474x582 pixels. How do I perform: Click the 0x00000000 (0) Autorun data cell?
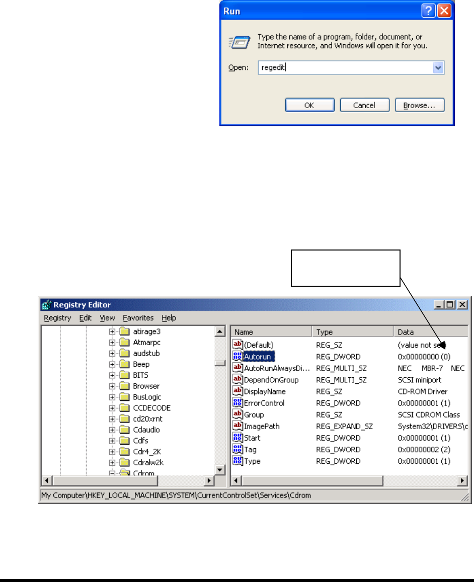pos(424,357)
